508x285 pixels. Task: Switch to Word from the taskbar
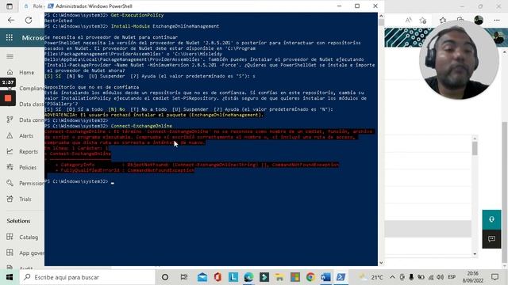pyautogui.click(x=325, y=277)
